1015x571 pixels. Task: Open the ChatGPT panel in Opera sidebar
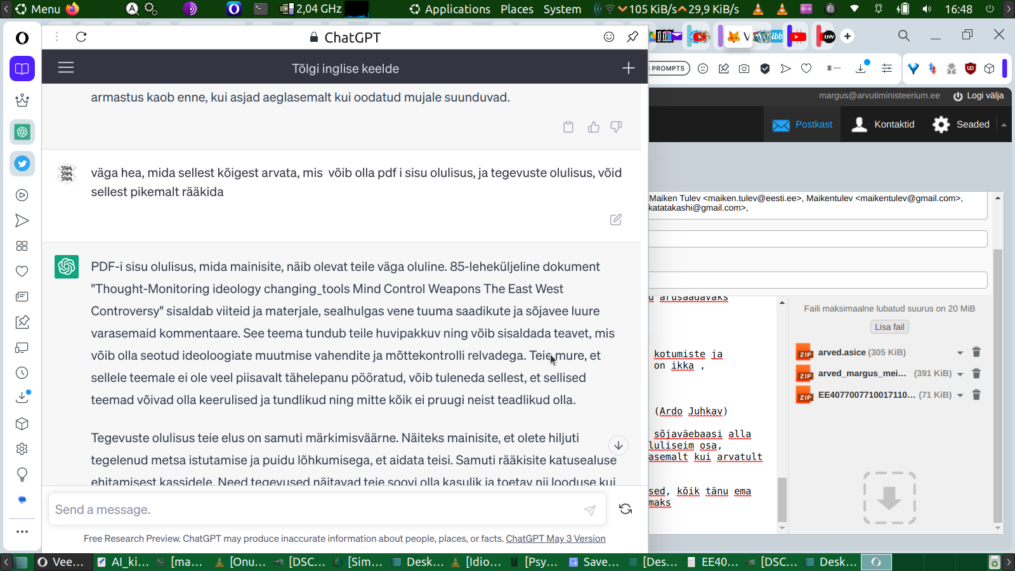pos(22,132)
